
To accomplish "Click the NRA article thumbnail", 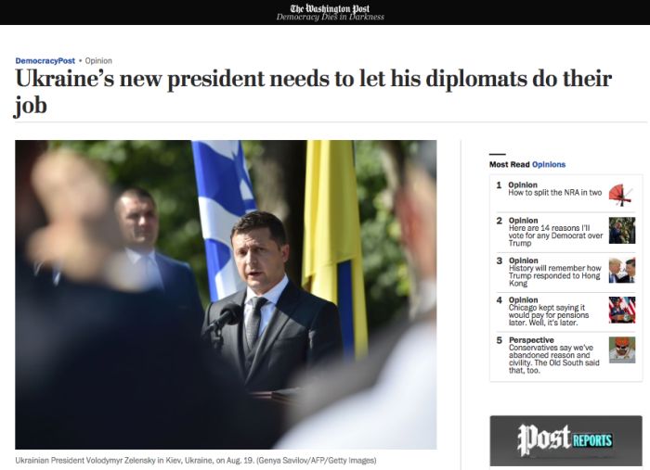I will pyautogui.click(x=622, y=195).
